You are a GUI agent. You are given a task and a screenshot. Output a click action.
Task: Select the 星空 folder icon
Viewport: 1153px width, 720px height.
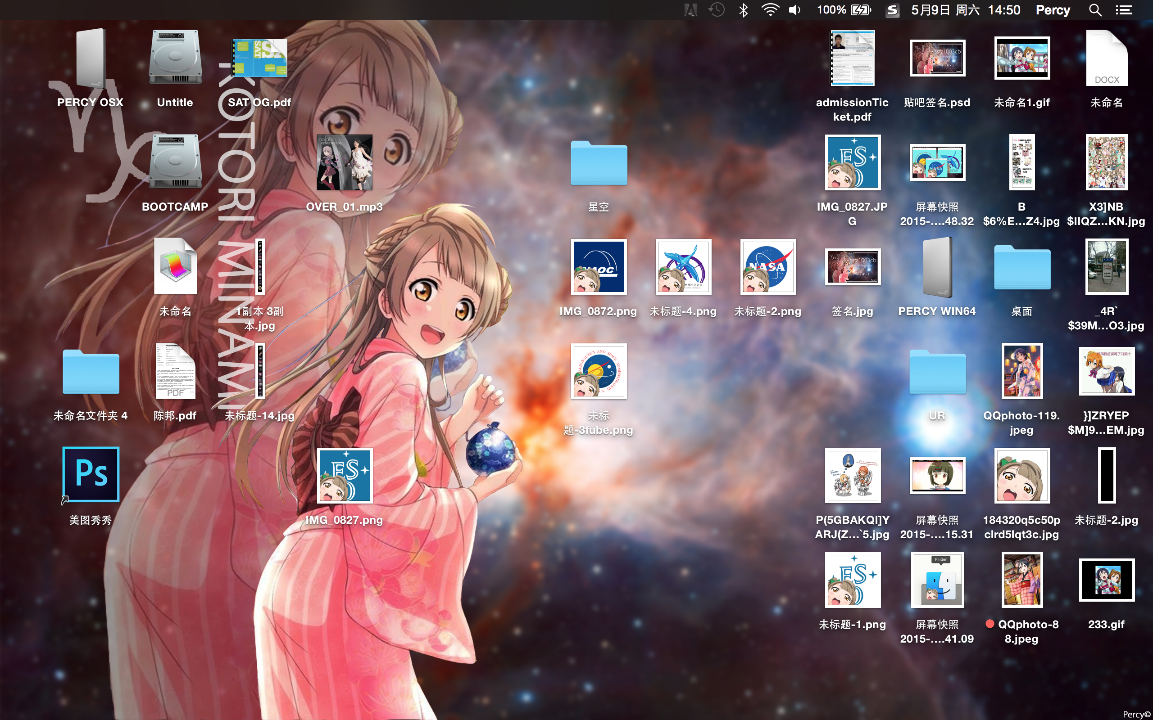pyautogui.click(x=599, y=162)
